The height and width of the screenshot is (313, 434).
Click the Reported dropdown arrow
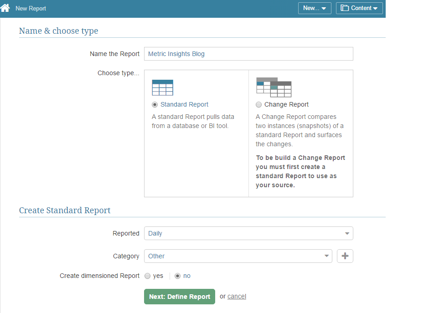point(347,233)
